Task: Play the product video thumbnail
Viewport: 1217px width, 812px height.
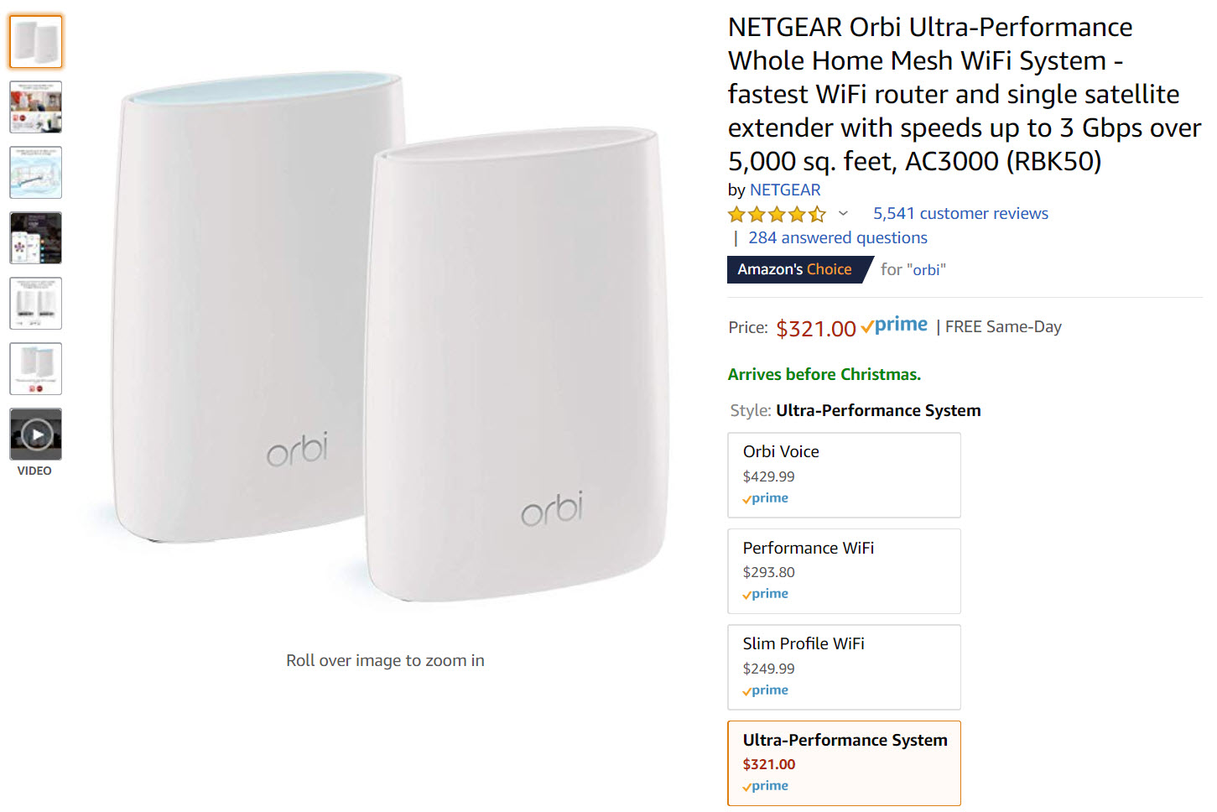Action: (35, 435)
